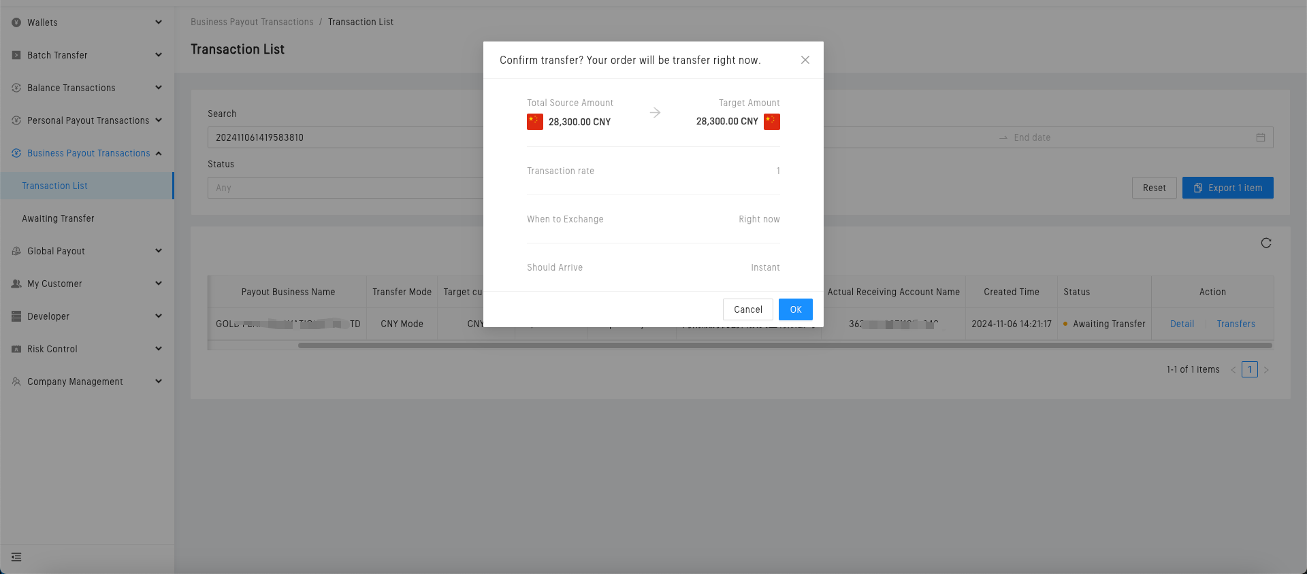Click the Global Payout sidebar icon

pos(16,251)
